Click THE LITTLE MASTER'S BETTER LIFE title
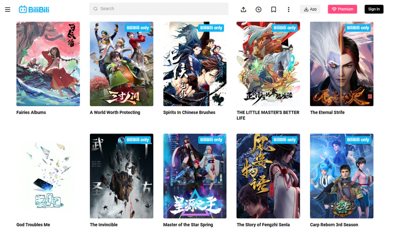 (268, 115)
